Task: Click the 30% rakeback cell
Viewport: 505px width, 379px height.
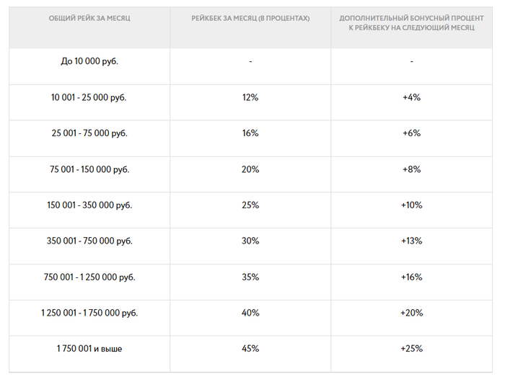Action: coord(250,241)
